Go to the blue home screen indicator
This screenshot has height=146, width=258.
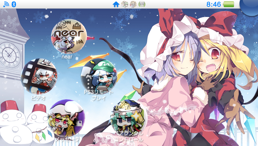[x=116, y=4]
